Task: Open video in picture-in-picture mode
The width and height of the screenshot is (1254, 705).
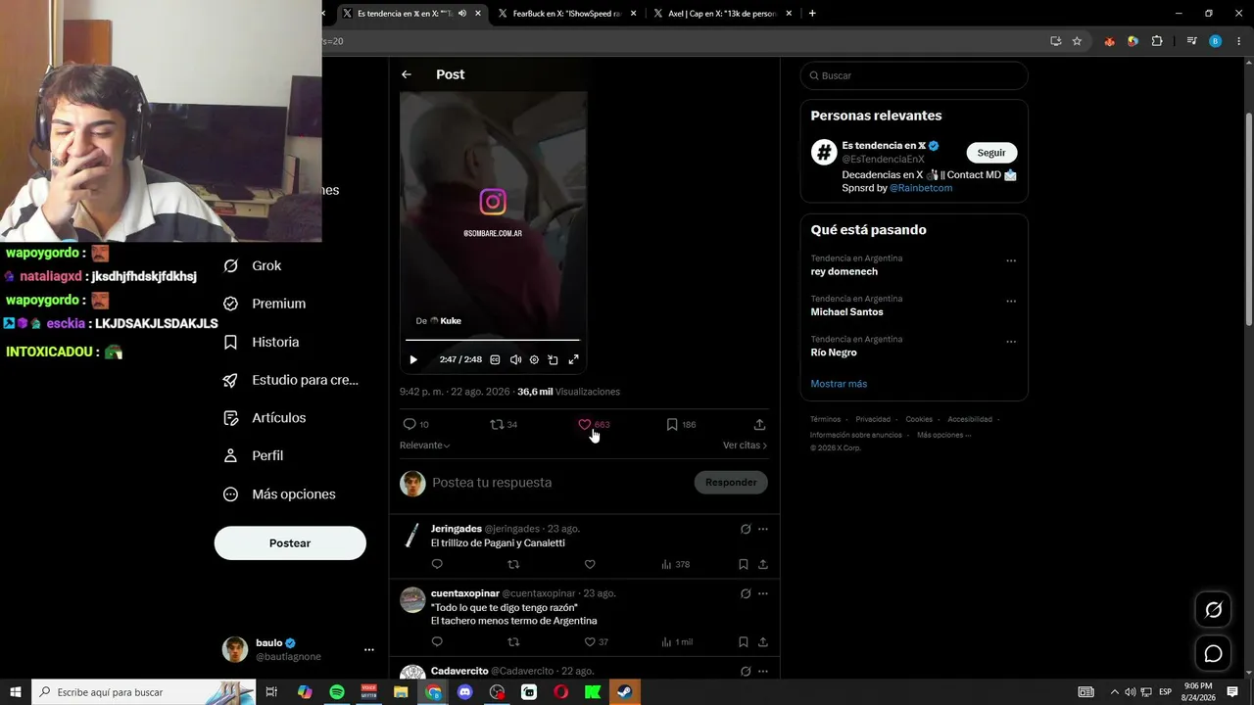Action: point(554,359)
